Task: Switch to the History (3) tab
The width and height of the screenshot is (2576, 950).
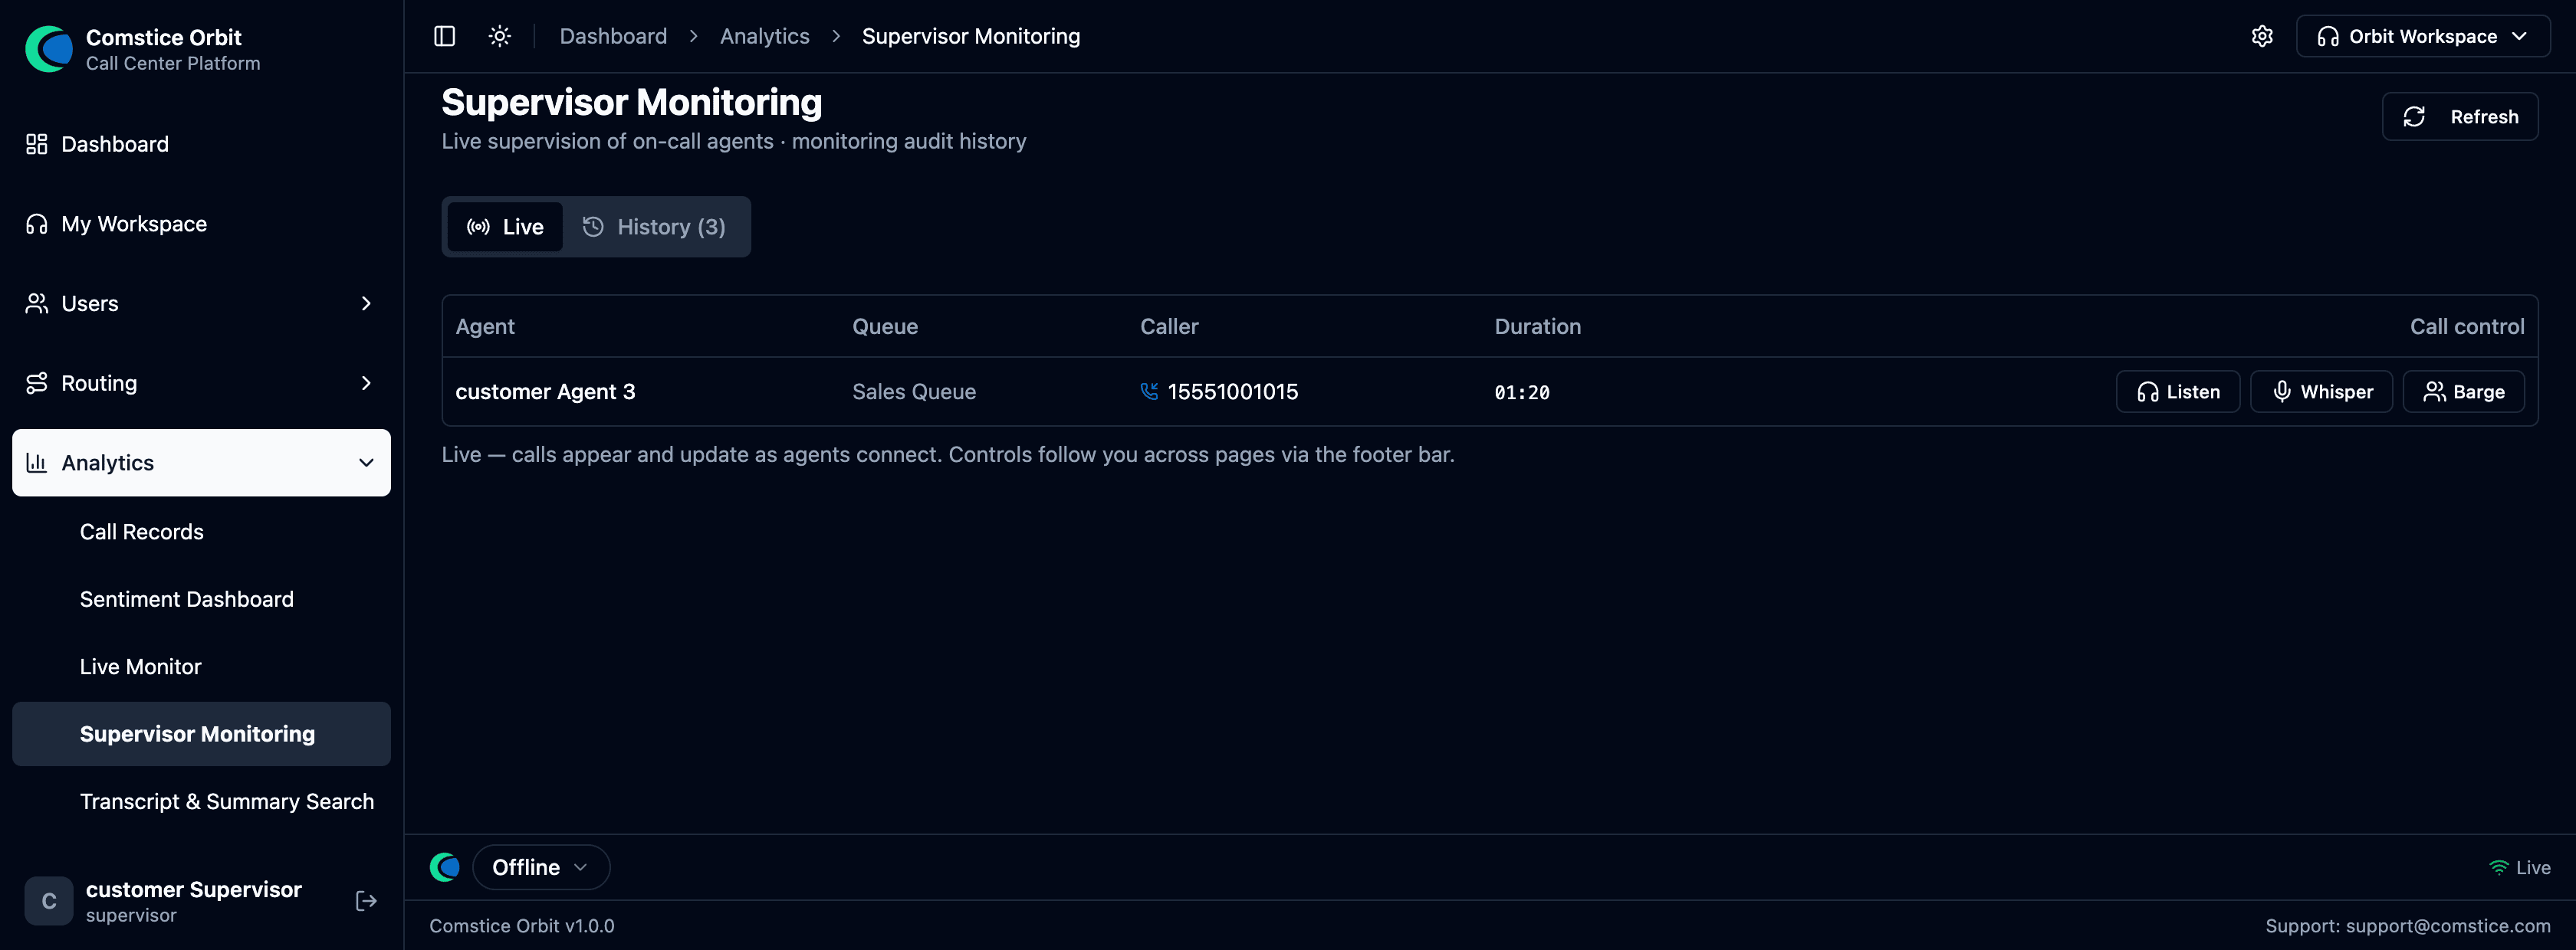Action: click(654, 227)
